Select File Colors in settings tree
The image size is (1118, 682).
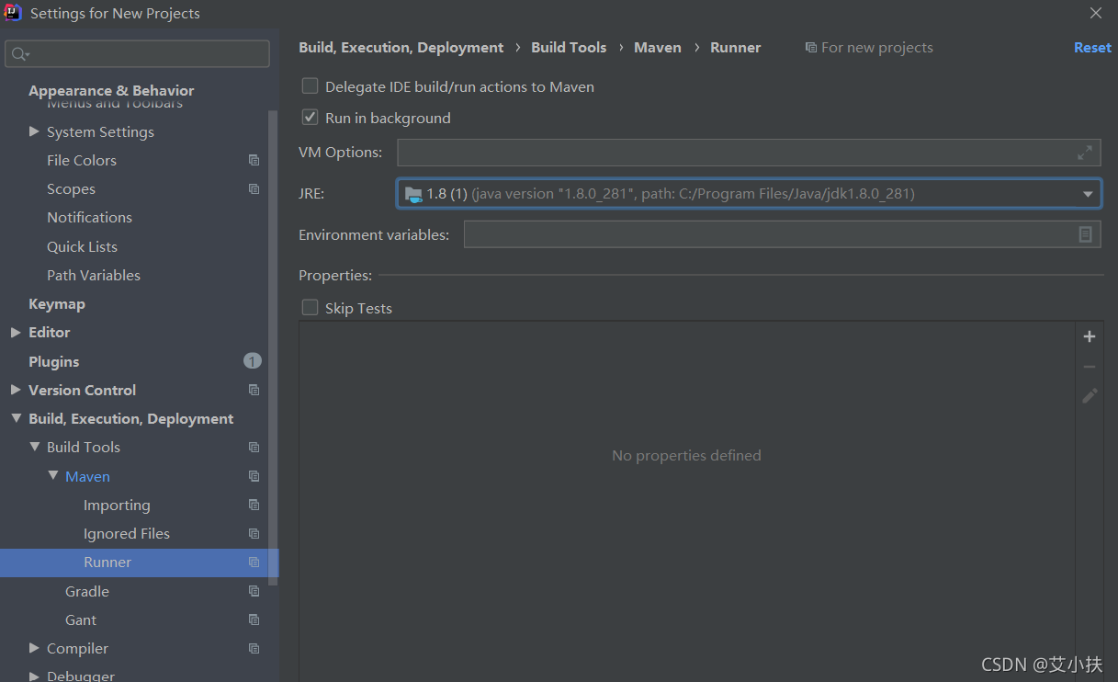coord(82,160)
